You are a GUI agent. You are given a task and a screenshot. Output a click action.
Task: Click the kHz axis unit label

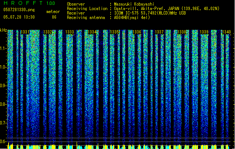[x=3, y=30]
